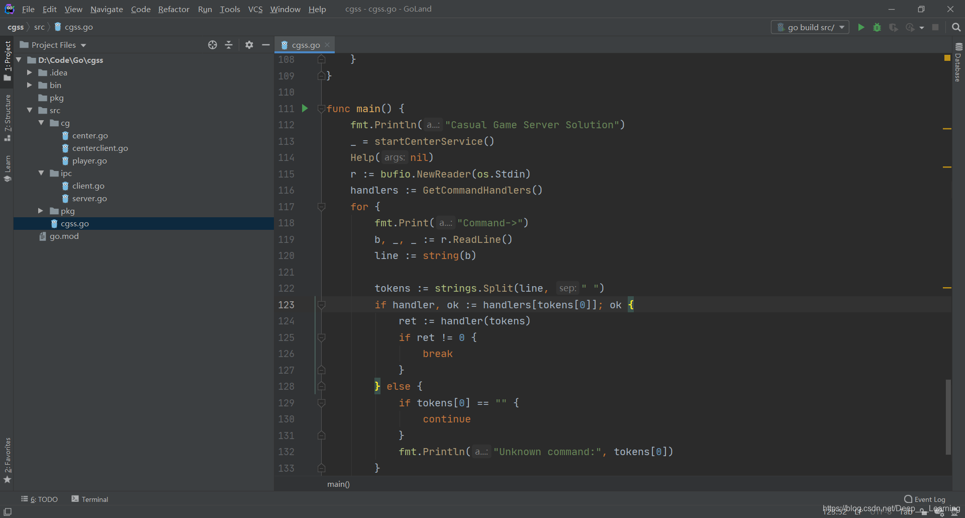Close the cgss.go editor tab
Screen dimensions: 965x518
click(327, 45)
